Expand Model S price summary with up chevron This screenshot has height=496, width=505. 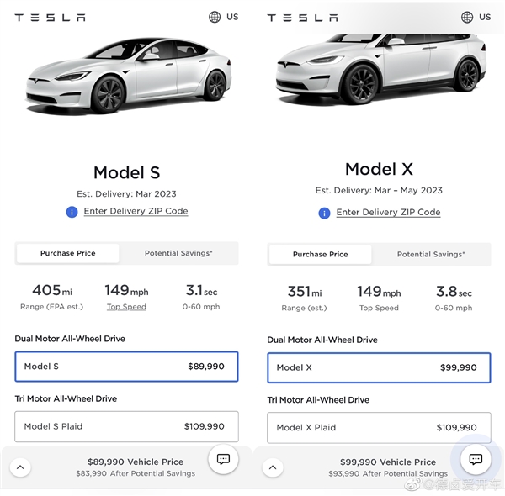(20, 467)
